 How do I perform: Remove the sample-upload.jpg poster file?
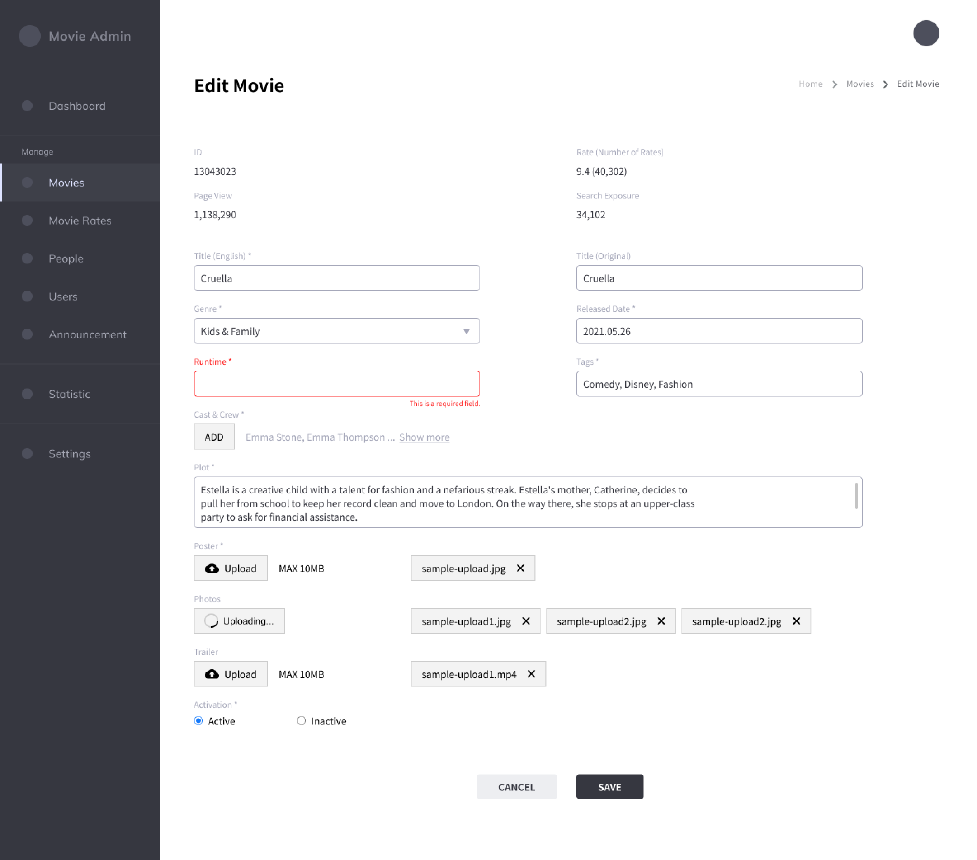tap(520, 568)
